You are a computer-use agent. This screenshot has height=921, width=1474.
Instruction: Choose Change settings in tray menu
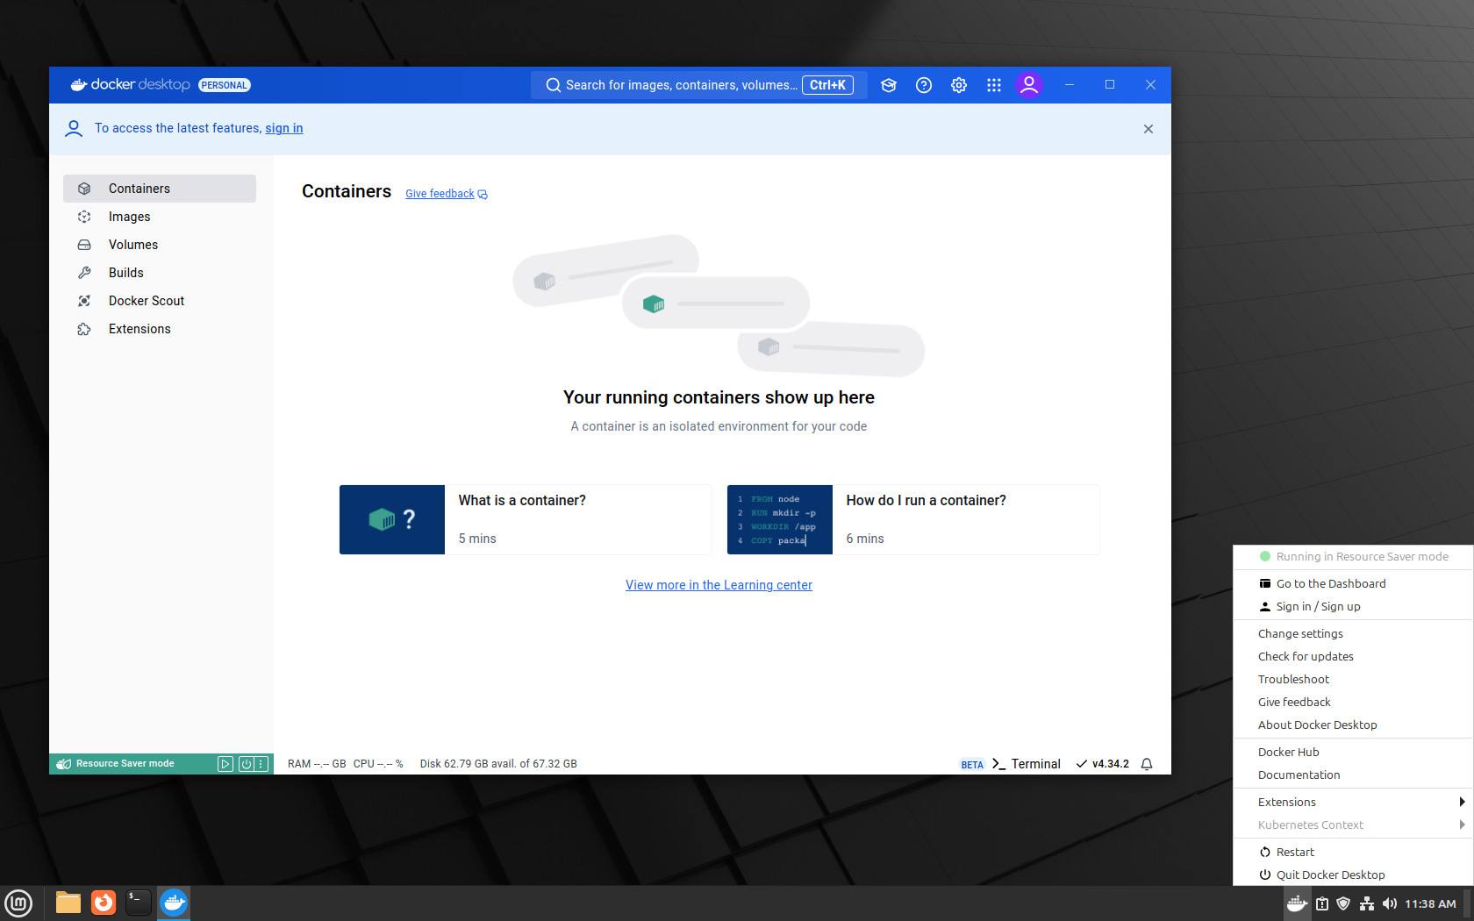(1353, 633)
